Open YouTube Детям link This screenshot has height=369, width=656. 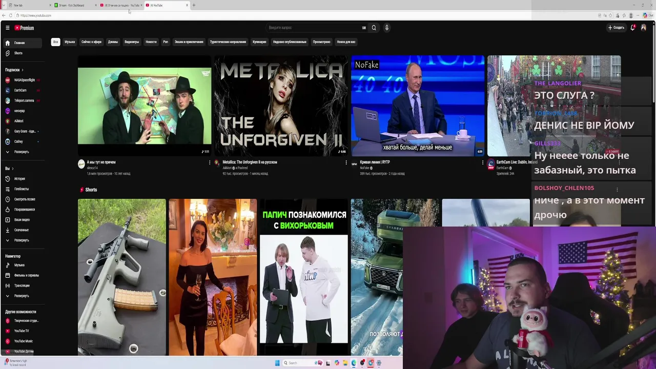coord(24,352)
